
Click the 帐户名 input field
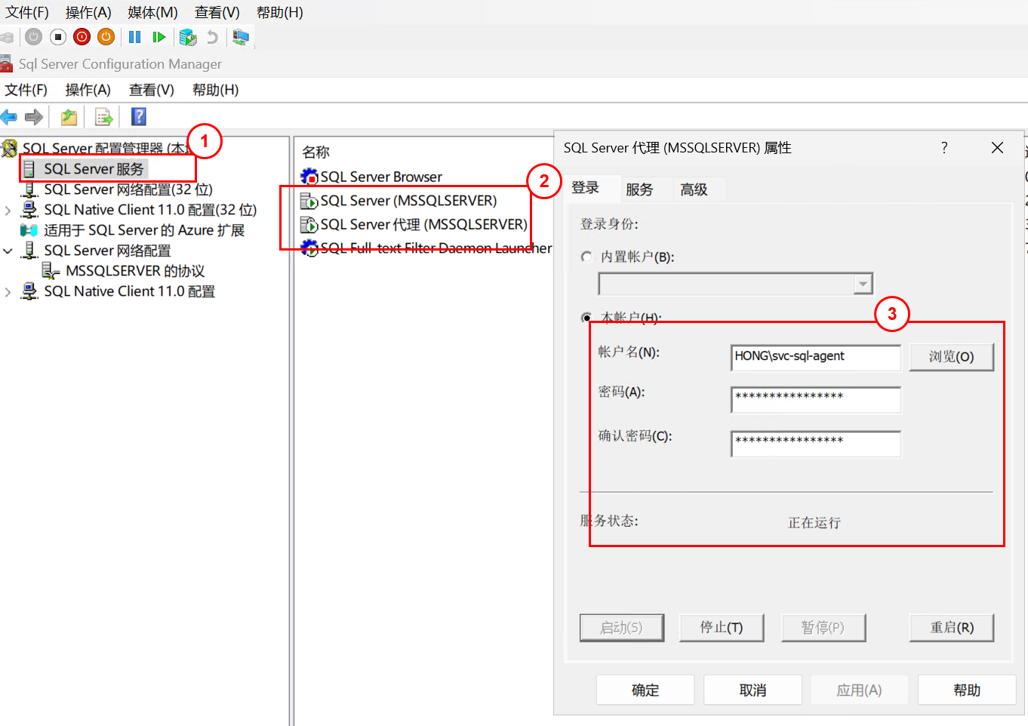[x=815, y=357]
